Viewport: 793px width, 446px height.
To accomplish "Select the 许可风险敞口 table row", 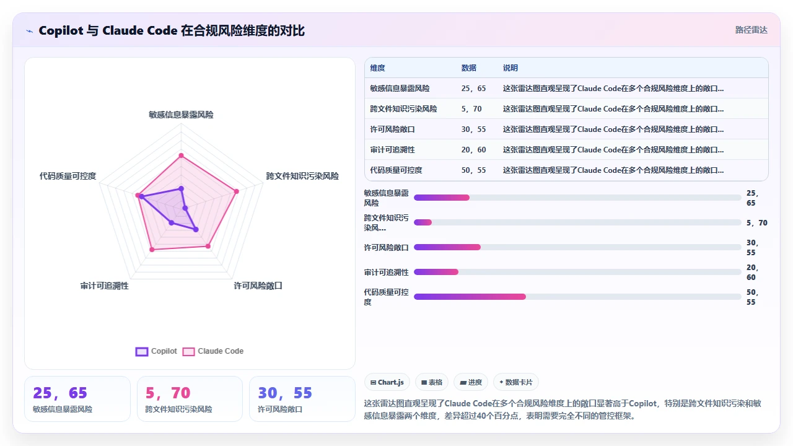I will [x=566, y=129].
